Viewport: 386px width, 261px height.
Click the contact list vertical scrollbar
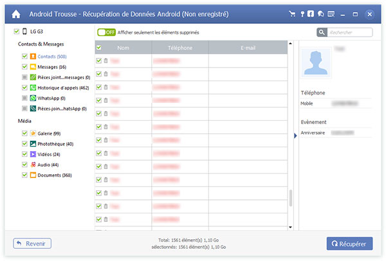[290, 198]
